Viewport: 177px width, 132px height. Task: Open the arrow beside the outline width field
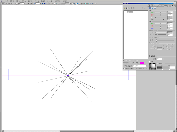163,59
